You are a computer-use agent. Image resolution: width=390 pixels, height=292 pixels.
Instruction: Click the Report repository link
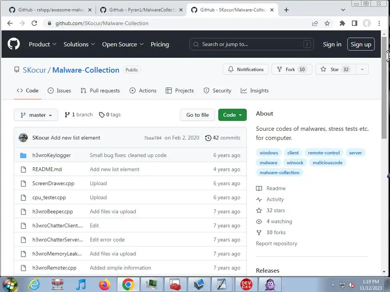(277, 244)
